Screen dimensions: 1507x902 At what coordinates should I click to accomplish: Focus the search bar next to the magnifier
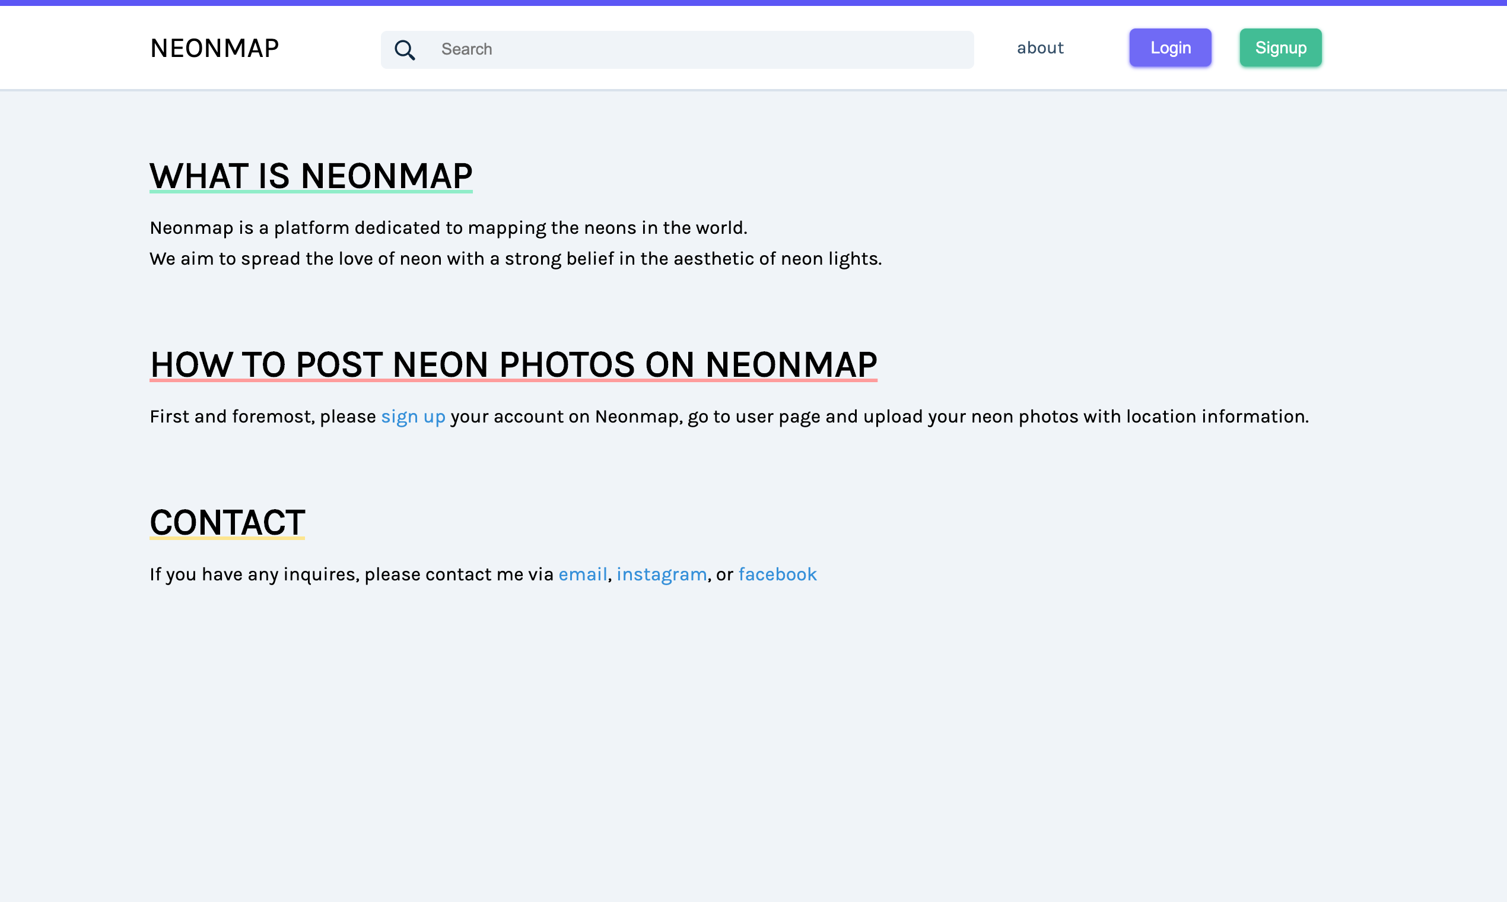click(x=669, y=49)
